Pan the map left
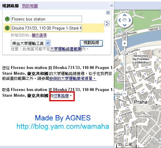The image size is (161, 148). click(120, 20)
